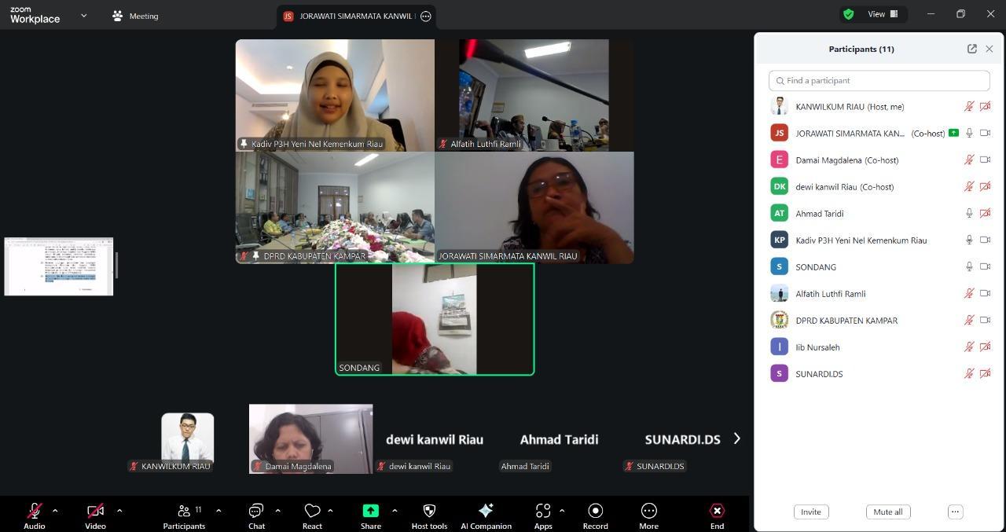The width and height of the screenshot is (1006, 532).
Task: Show next page of video thumbnails
Action: pos(736,438)
